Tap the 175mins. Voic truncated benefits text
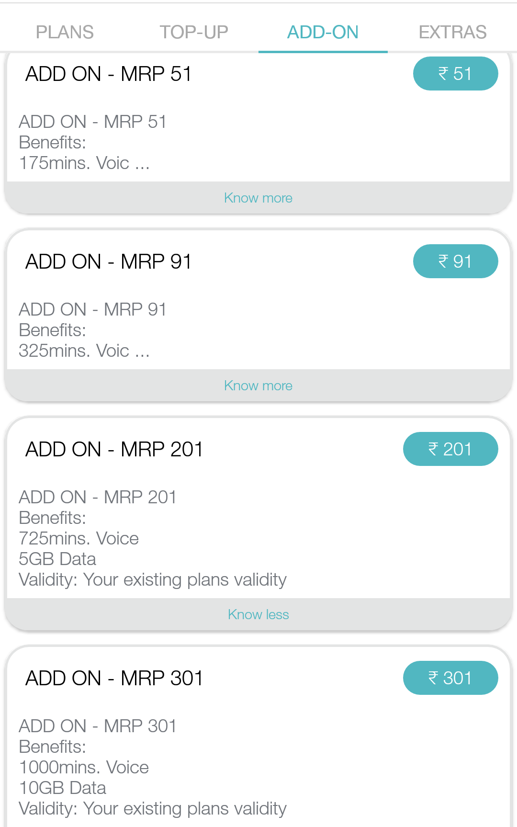The image size is (517, 827). 84,163
